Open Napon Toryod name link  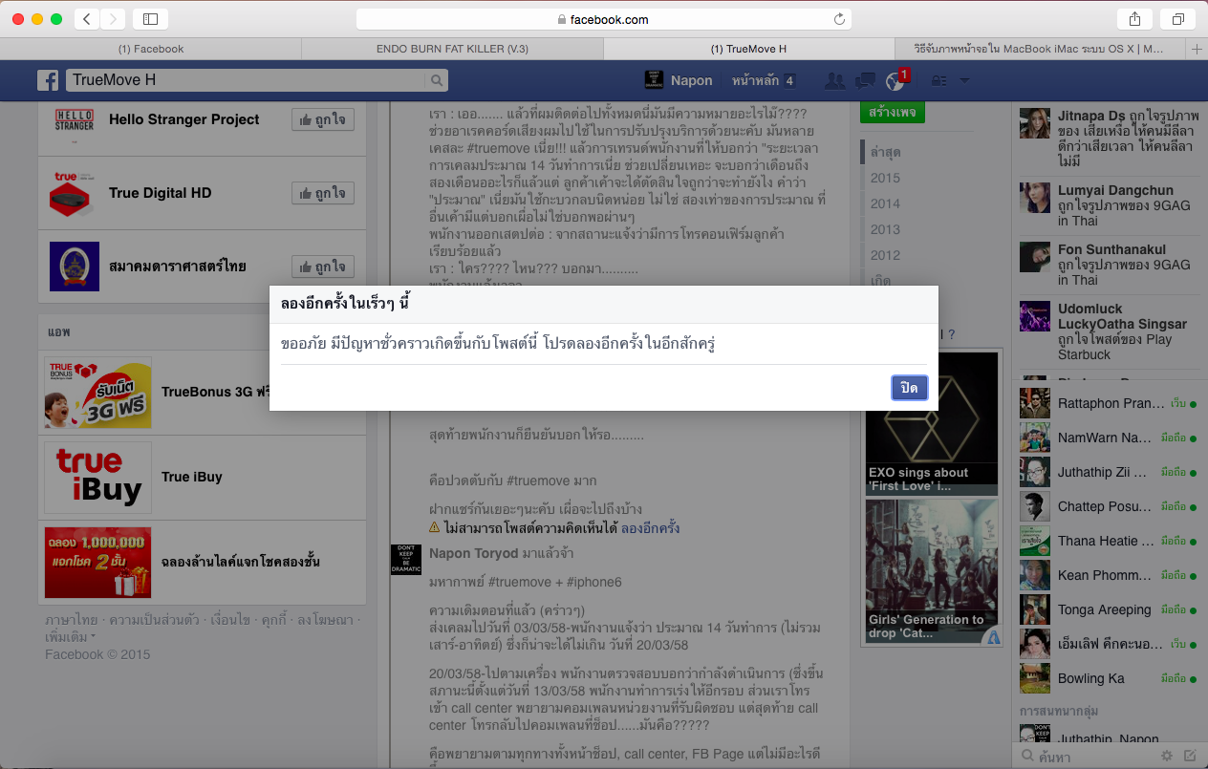(474, 553)
